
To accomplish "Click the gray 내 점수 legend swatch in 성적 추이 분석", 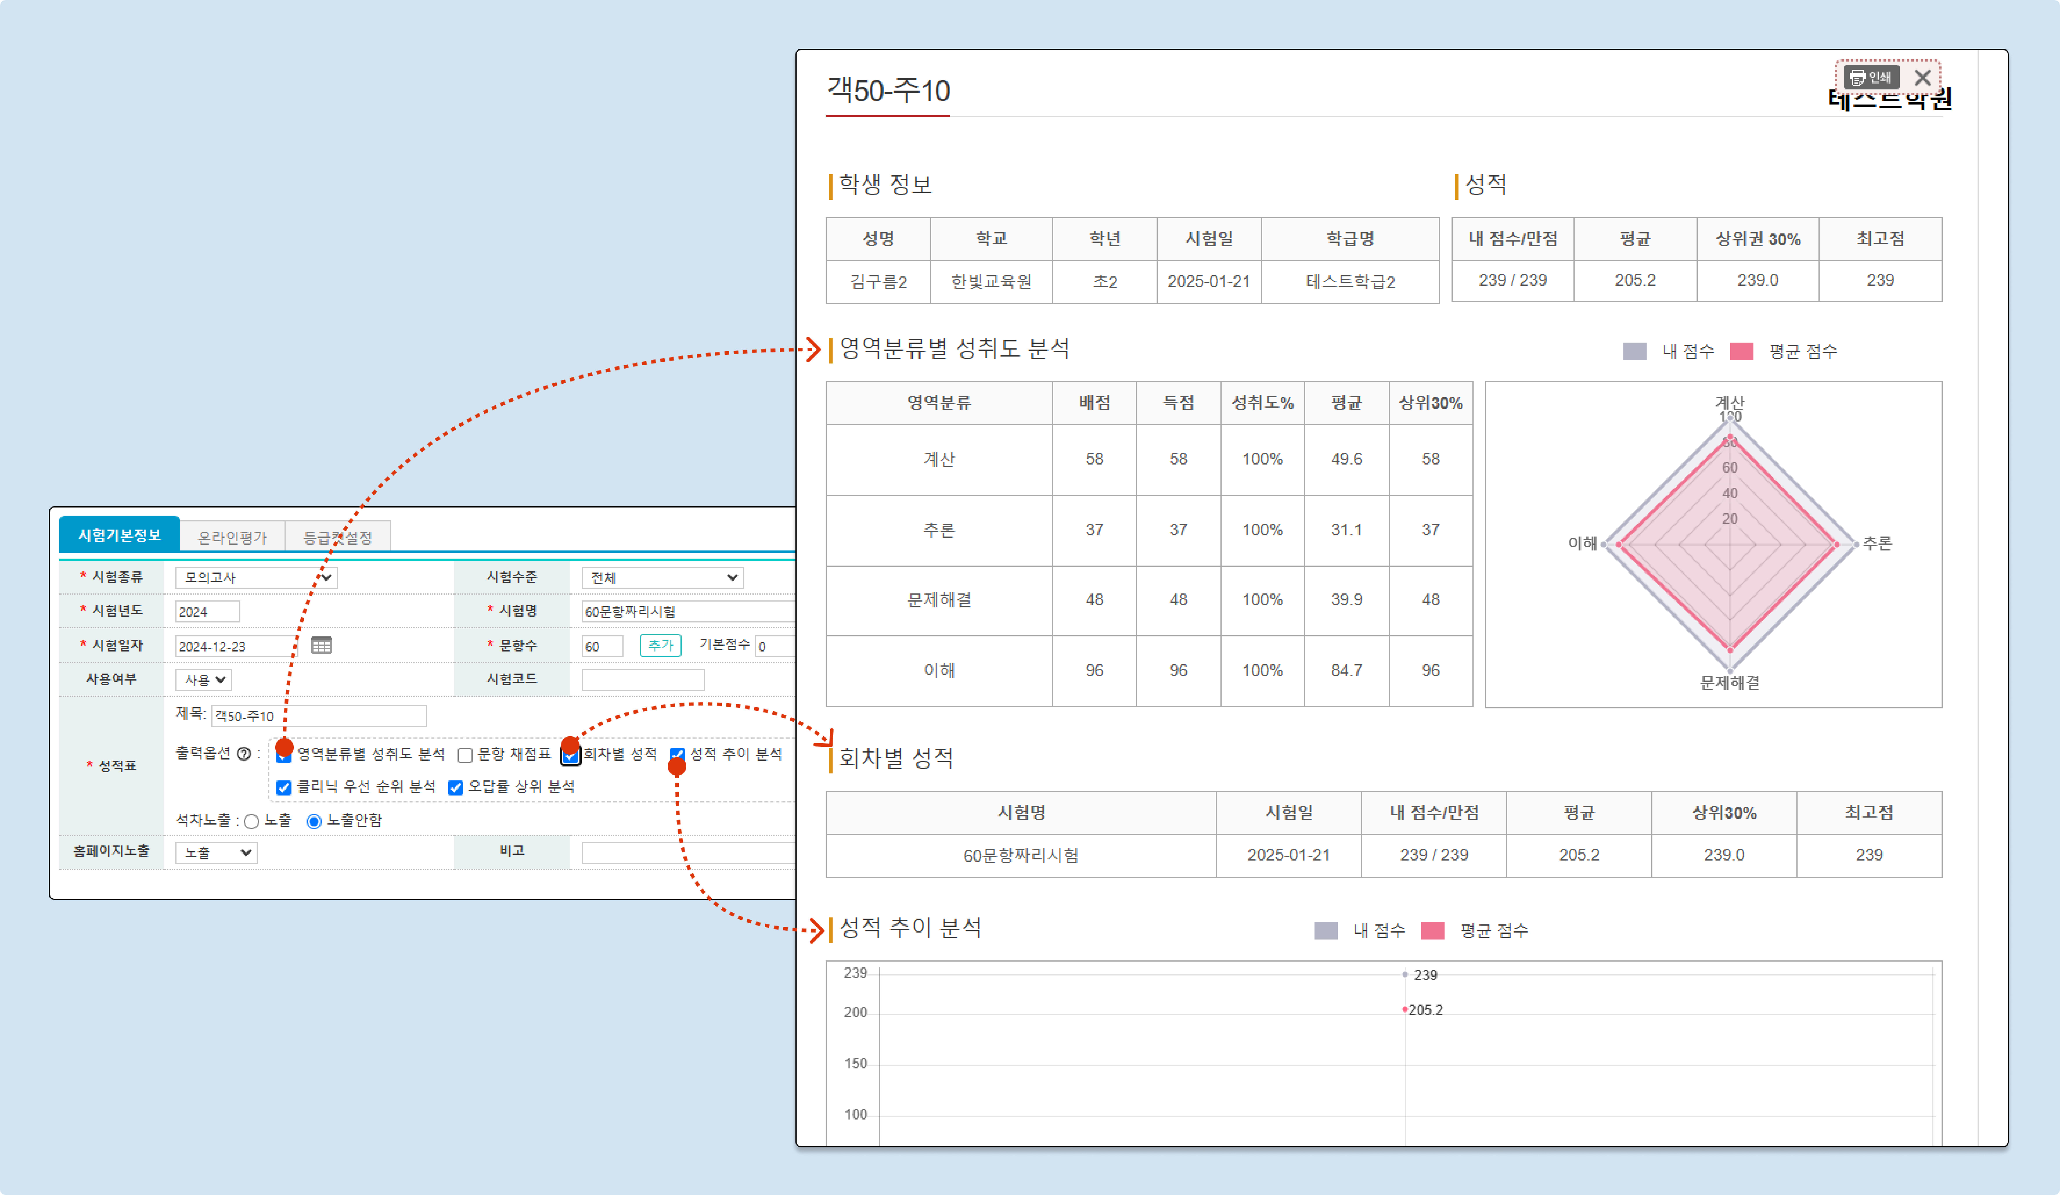I will point(1325,930).
